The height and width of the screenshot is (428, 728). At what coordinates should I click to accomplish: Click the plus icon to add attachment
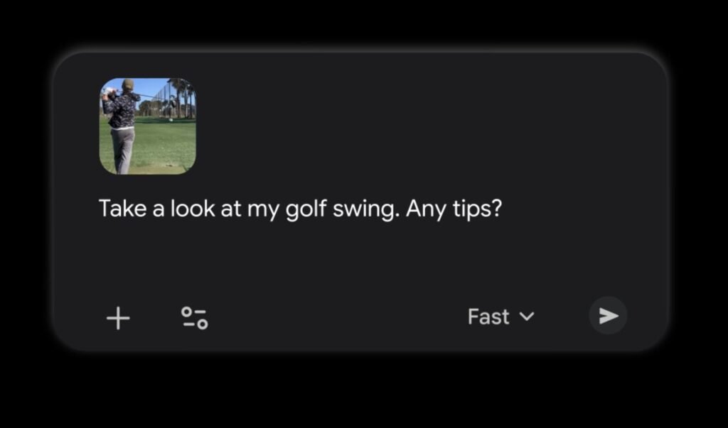tap(118, 317)
